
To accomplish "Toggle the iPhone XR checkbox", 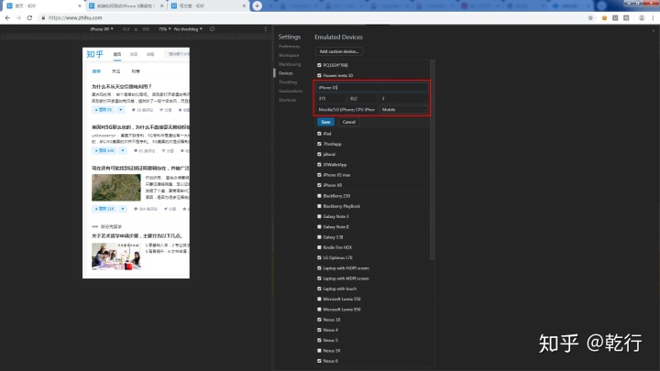I will click(x=319, y=185).
